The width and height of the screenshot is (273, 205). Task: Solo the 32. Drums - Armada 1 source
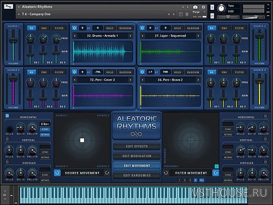[110, 28]
